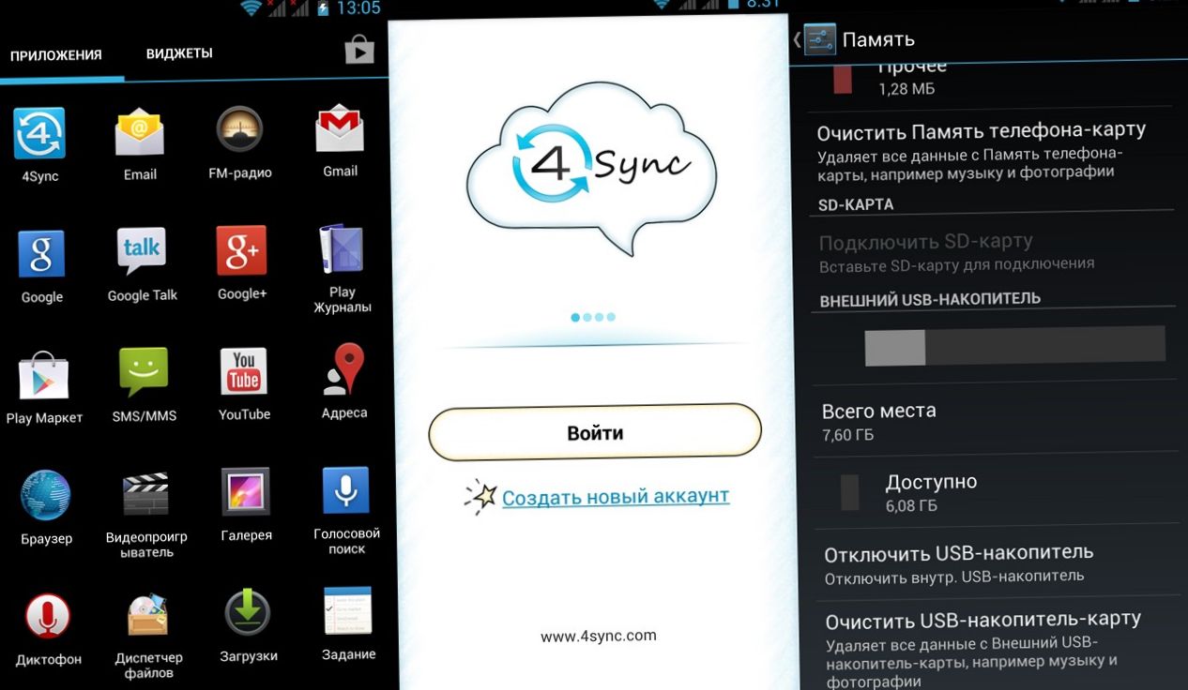
Task: Click the USB storage usage bar
Action: 1014,346
